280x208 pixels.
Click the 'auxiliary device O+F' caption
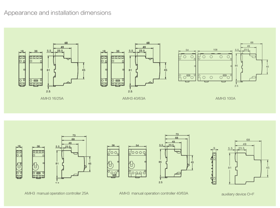pyautogui.click(x=239, y=194)
